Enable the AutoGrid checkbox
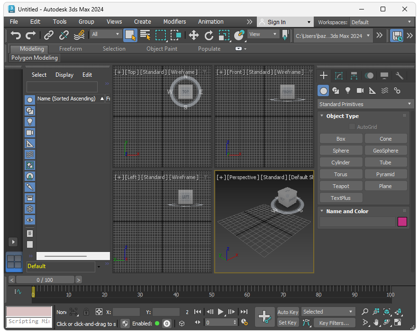Screen dimensions: 418x333 point(352,127)
